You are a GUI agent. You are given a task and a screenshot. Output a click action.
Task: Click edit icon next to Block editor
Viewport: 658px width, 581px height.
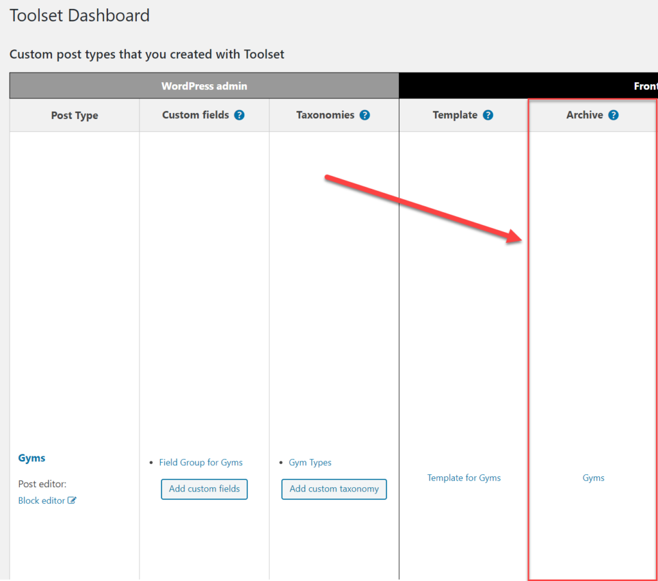coord(72,501)
